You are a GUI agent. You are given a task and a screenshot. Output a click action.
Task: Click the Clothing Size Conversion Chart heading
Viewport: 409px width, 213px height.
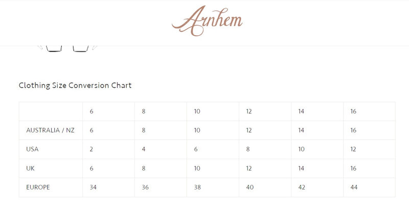75,86
